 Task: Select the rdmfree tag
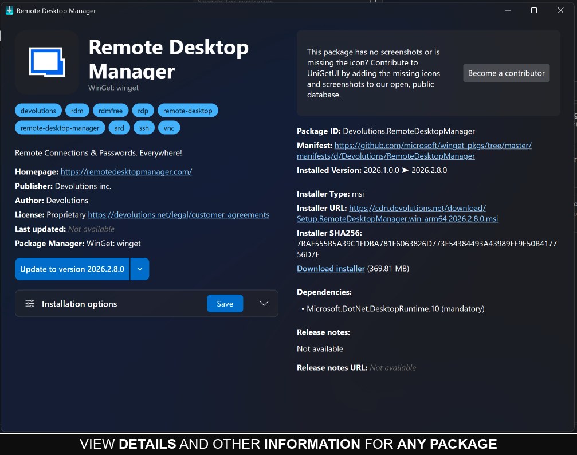[111, 111]
